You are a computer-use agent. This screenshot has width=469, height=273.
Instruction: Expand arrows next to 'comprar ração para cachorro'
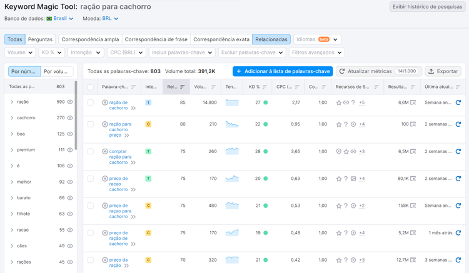[133, 162]
